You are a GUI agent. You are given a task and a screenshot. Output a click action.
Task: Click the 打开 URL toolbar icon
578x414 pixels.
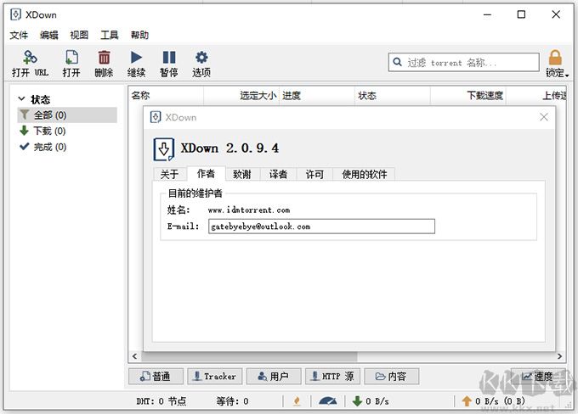click(30, 59)
